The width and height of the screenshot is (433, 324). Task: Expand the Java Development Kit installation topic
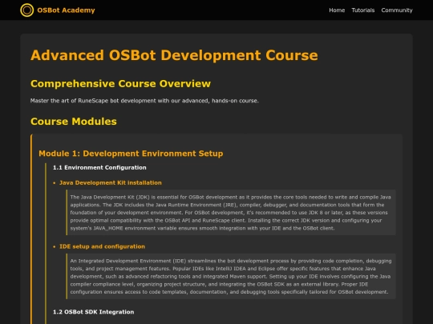111,182
